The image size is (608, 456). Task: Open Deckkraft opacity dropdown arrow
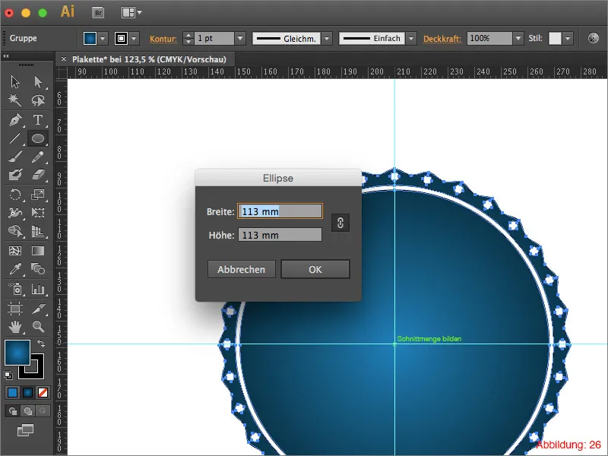pos(518,39)
